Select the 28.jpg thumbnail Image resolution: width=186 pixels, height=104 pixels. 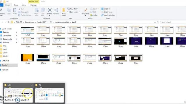pyautogui.click(x=105, y=58)
